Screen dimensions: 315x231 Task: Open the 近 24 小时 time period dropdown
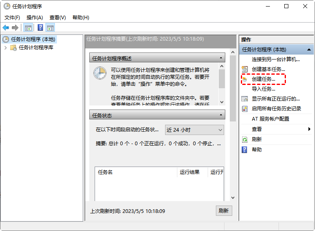pyautogui.click(x=195, y=130)
